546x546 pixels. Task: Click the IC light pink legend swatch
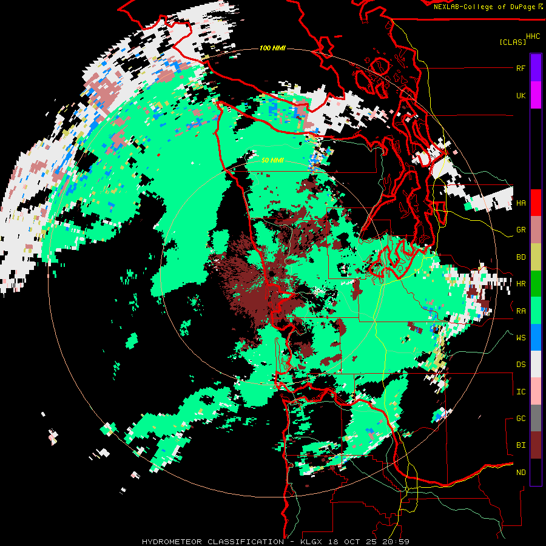pyautogui.click(x=536, y=391)
